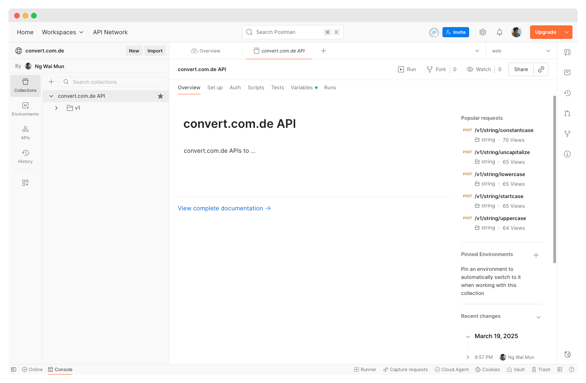The width and height of the screenshot is (586, 383).
Task: Switch to the Auth tab
Action: (235, 88)
